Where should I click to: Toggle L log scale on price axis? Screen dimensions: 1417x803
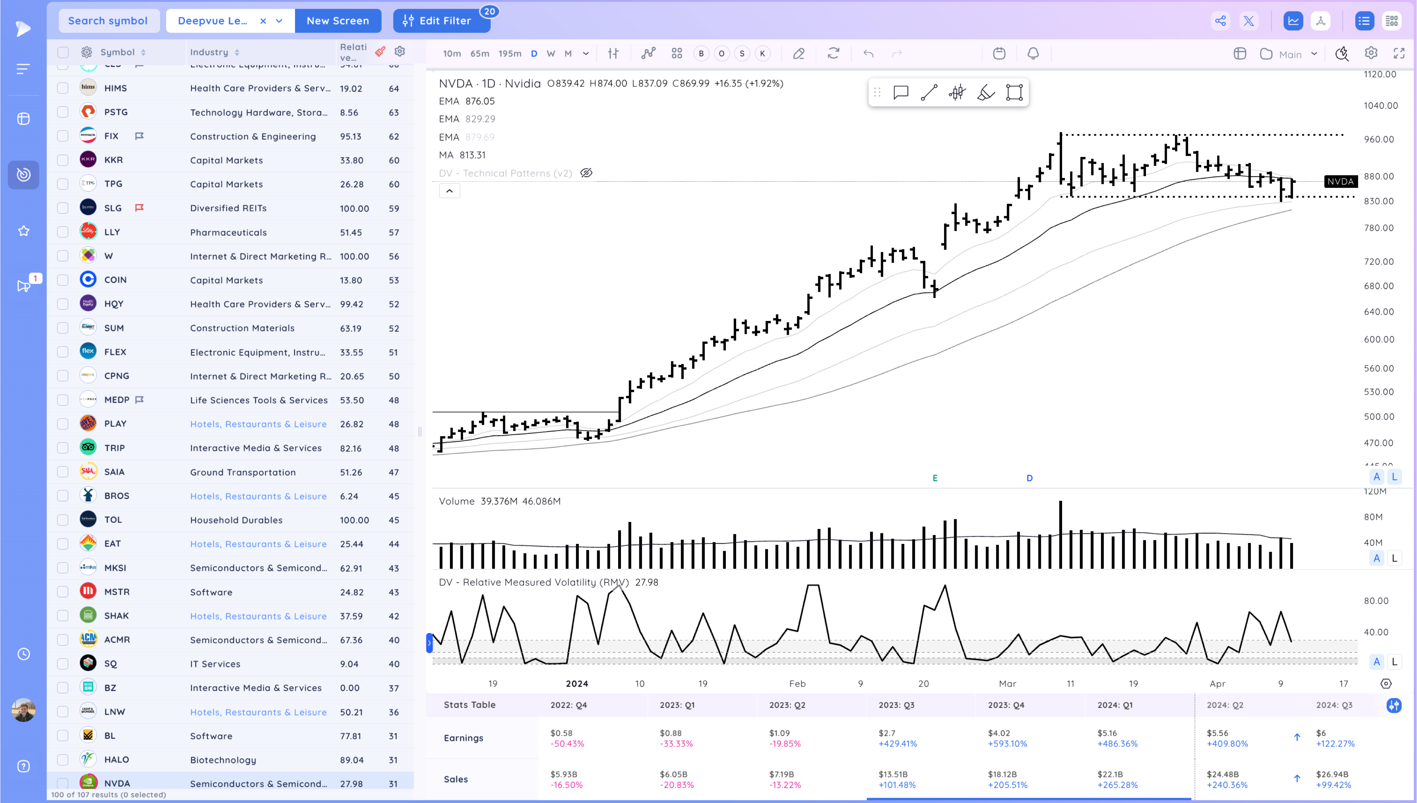(x=1394, y=477)
